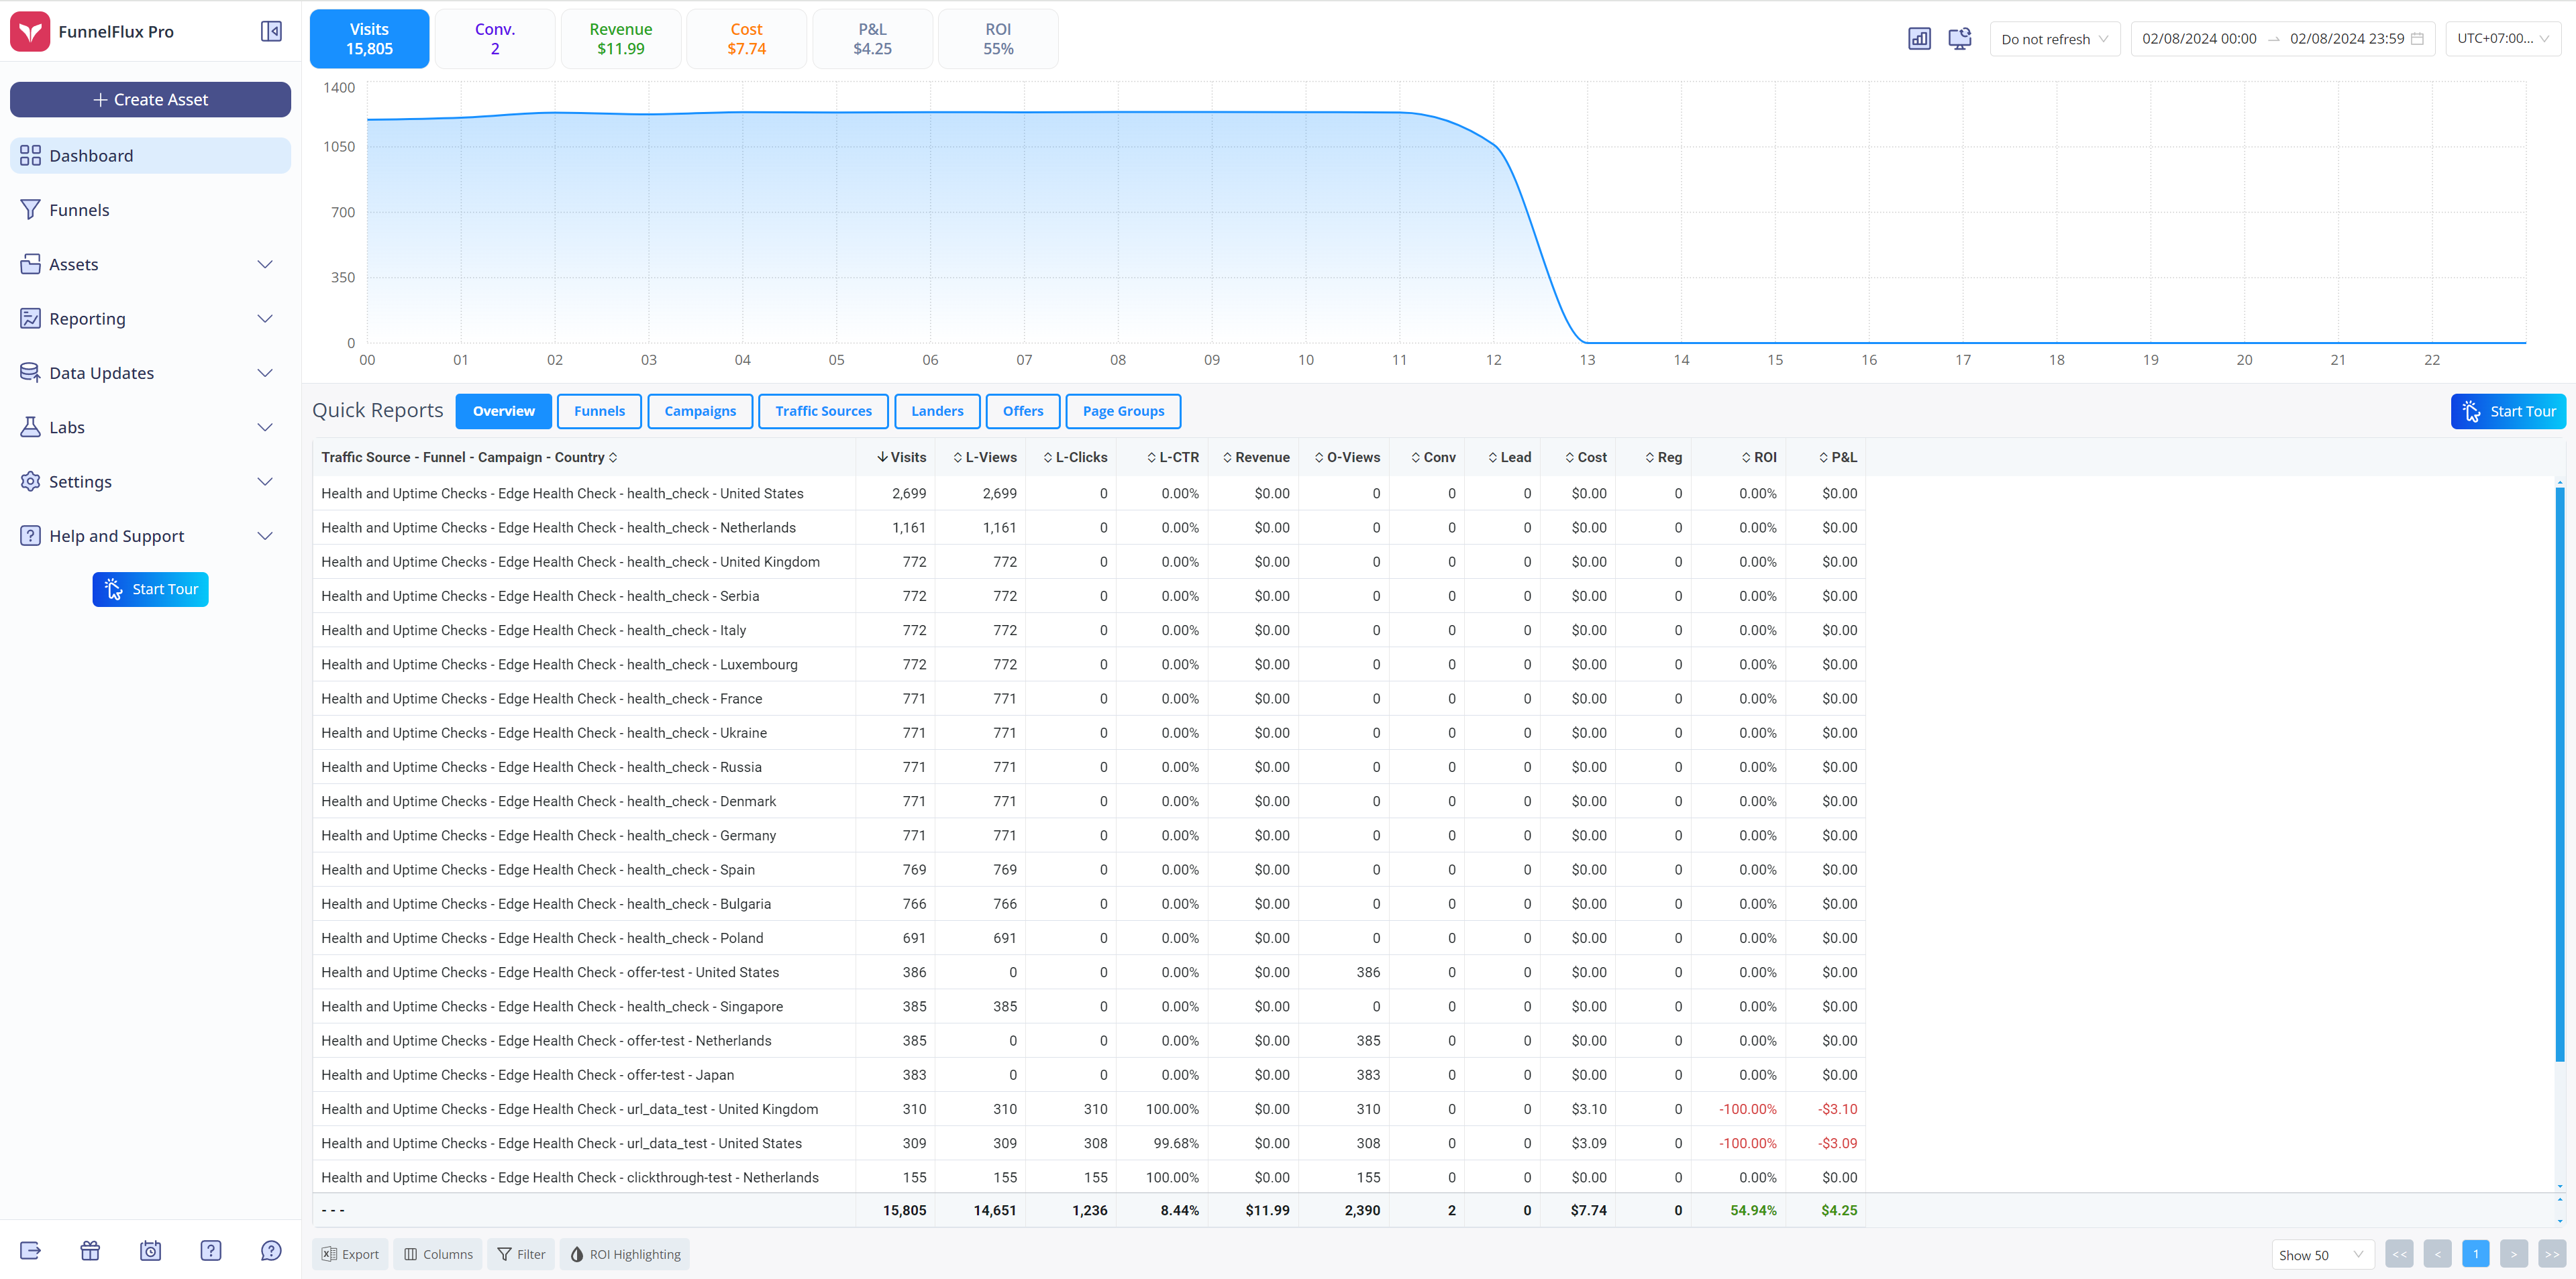The image size is (2576, 1279).
Task: Click the gift box icon at sidebar bottom
Action: [90, 1250]
